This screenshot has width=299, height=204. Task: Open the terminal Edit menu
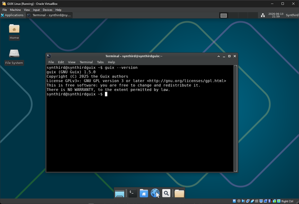pos(61,62)
